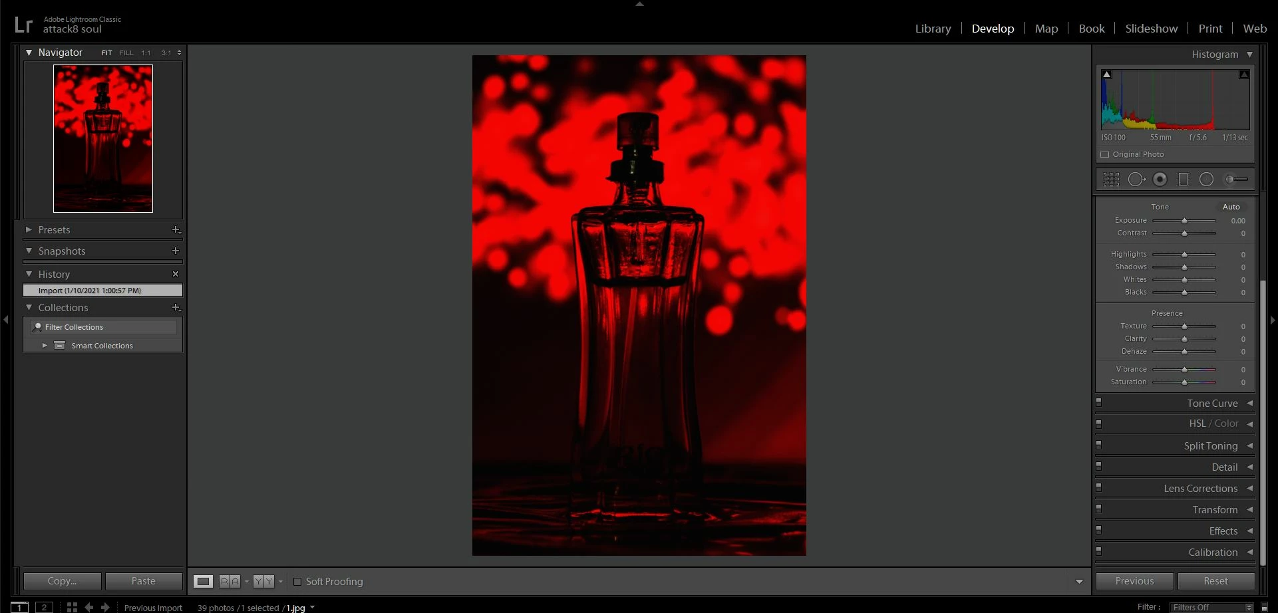This screenshot has height=613, width=1278.
Task: Toggle Detail panel switch
Action: point(1099,466)
